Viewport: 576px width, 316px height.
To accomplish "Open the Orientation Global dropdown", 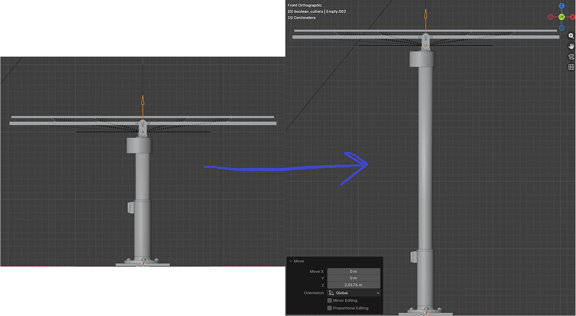I will 354,293.
